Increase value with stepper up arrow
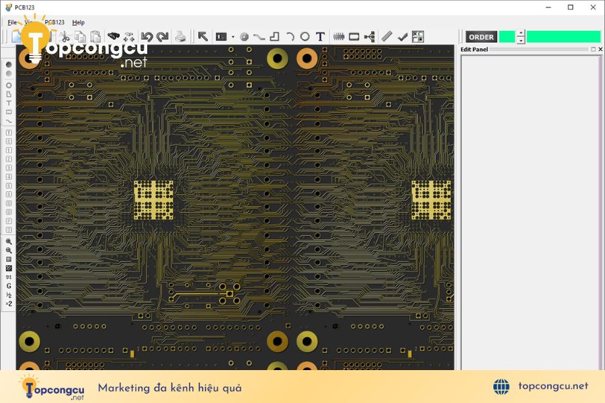 click(521, 34)
